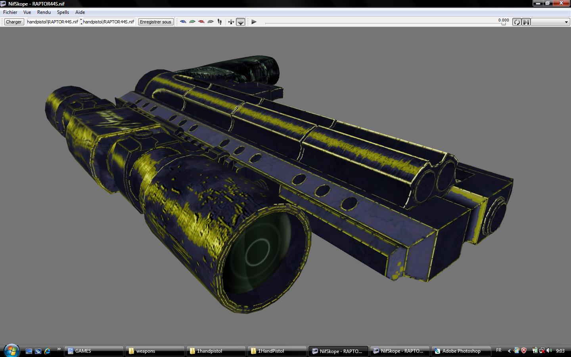This screenshot has width=571, height=357.
Task: Expand the quick launch overflow chevron
Action: pyautogui.click(x=59, y=349)
